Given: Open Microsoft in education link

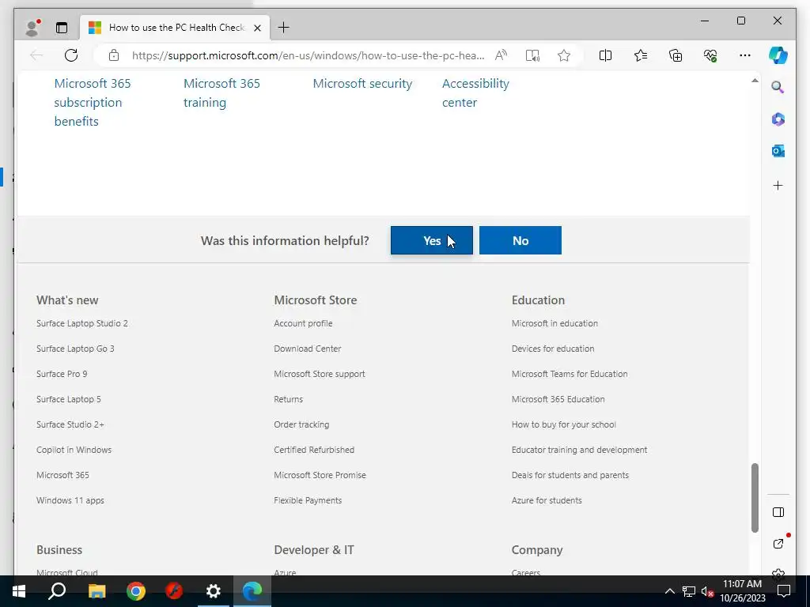Looking at the screenshot, I should 555,323.
